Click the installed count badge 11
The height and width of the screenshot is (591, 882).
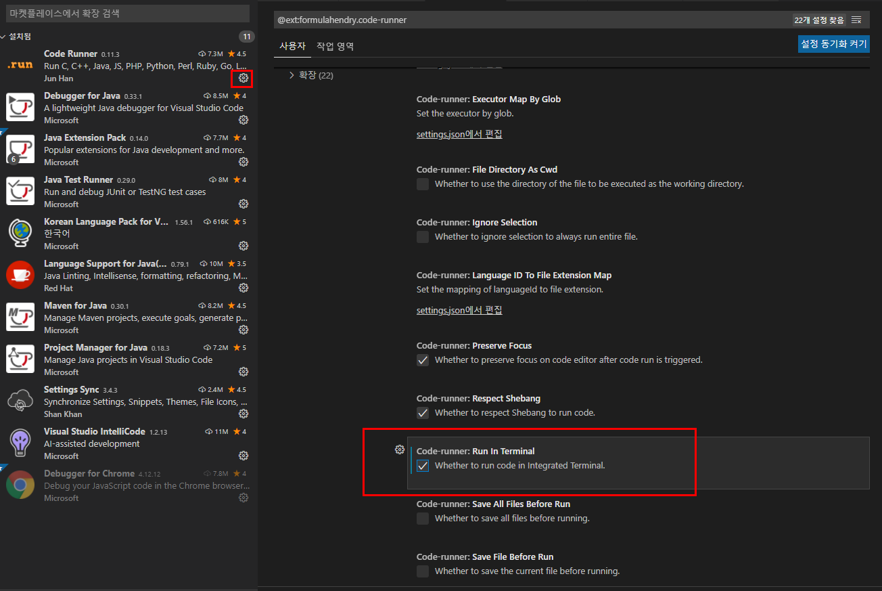pos(247,37)
